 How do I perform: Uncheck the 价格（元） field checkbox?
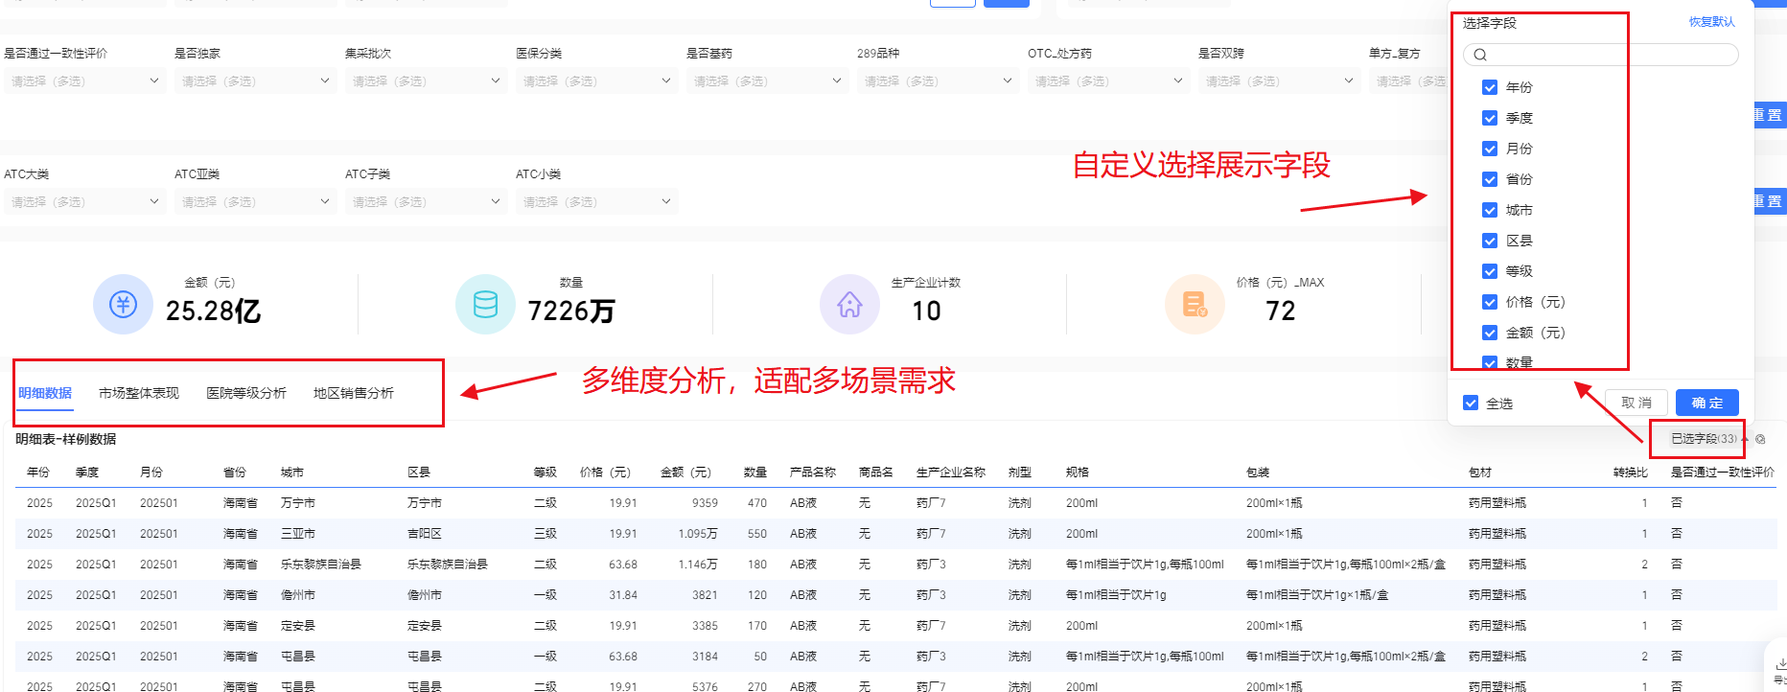click(1490, 302)
